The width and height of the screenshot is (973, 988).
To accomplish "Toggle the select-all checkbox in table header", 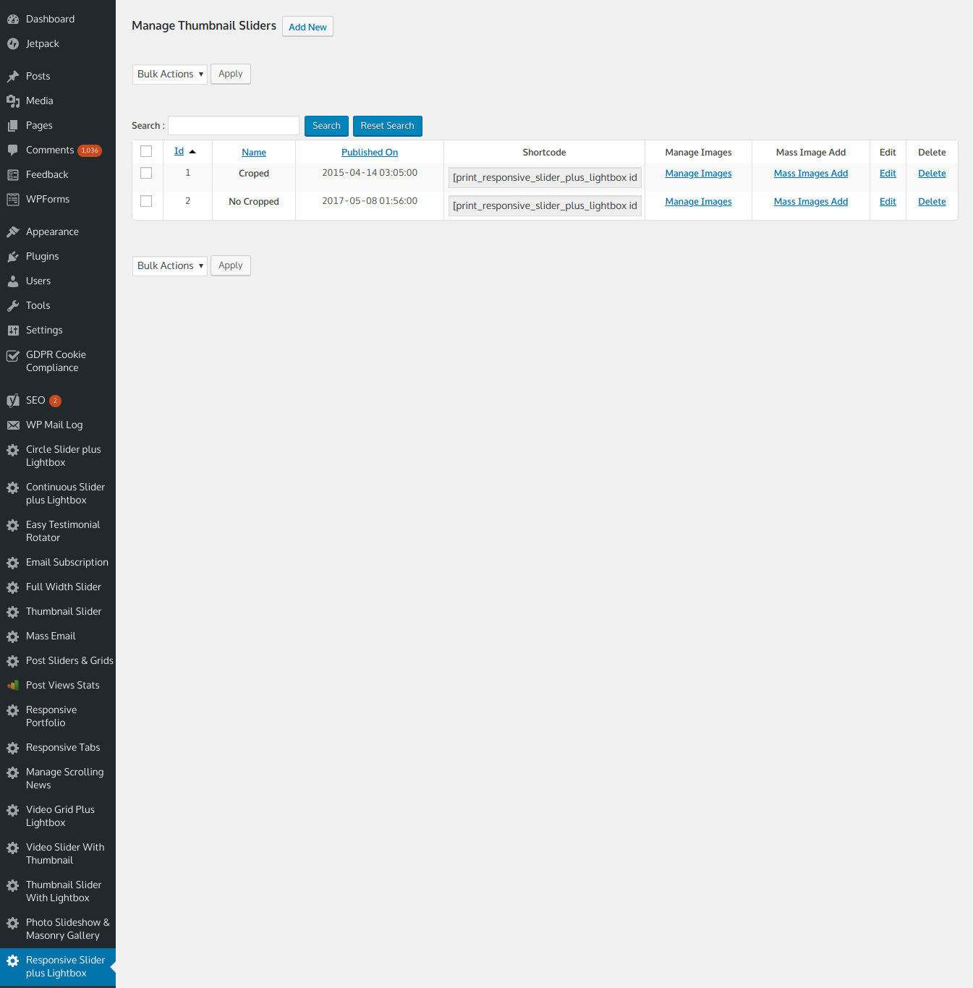I will coord(146,151).
